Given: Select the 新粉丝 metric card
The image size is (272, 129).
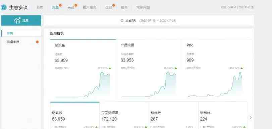Looking at the screenshot, I should 223,115.
